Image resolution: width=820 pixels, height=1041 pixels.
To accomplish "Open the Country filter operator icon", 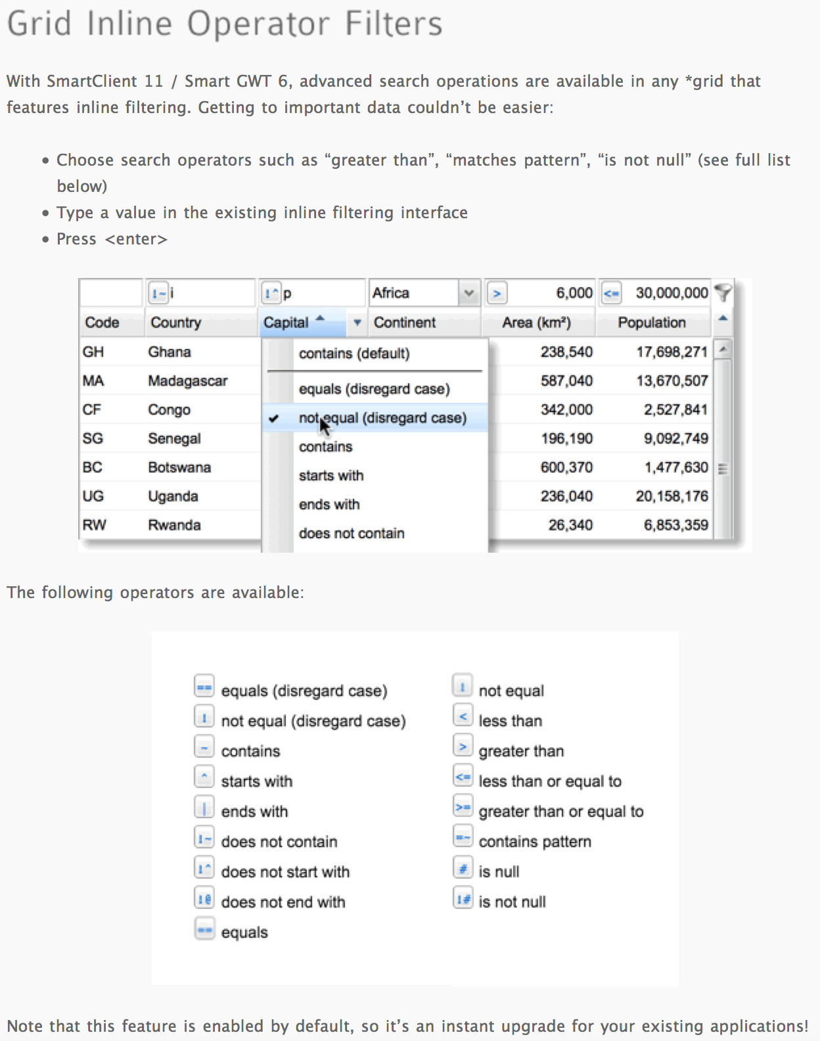I will (x=158, y=293).
